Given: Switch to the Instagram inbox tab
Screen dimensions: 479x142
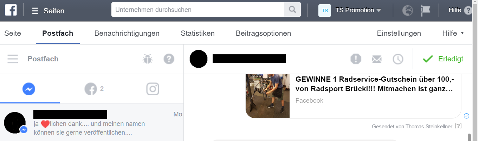Looking at the screenshot, I should click(x=153, y=89).
